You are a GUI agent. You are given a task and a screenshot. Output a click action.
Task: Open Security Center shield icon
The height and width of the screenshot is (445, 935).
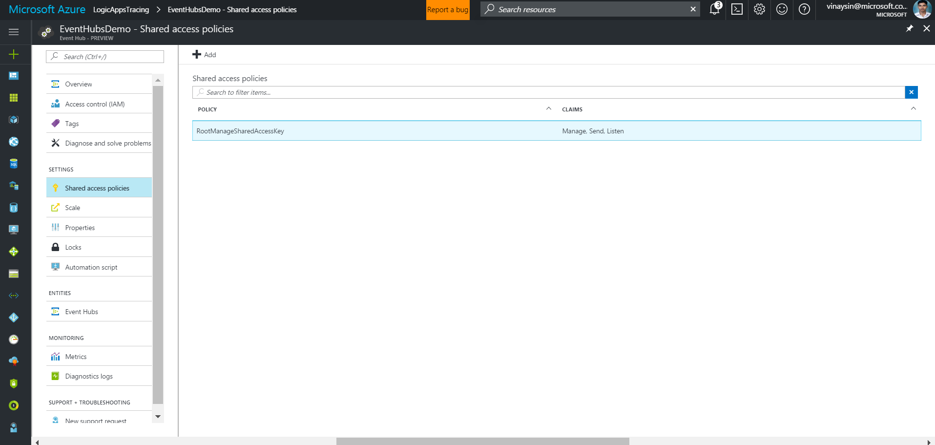coord(14,383)
